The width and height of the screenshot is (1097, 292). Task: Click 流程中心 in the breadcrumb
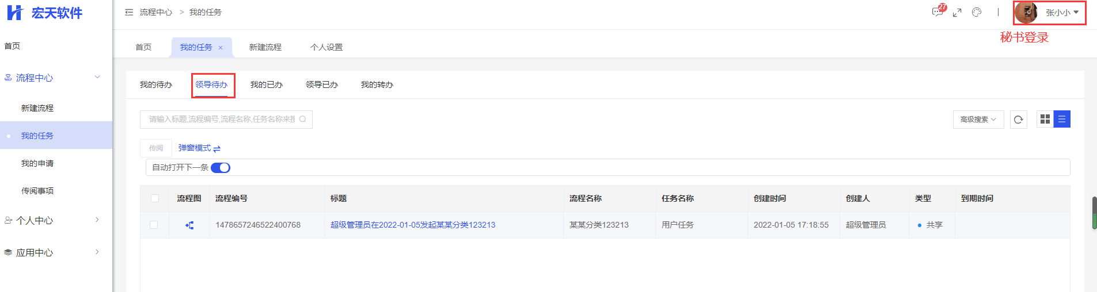point(156,12)
